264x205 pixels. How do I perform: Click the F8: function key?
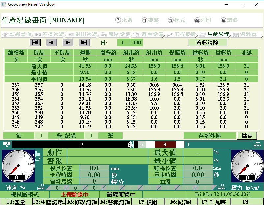247,202
